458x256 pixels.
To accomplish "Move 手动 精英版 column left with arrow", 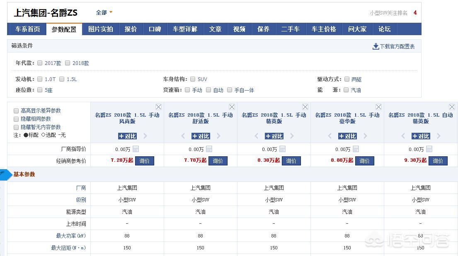I will (257, 136).
